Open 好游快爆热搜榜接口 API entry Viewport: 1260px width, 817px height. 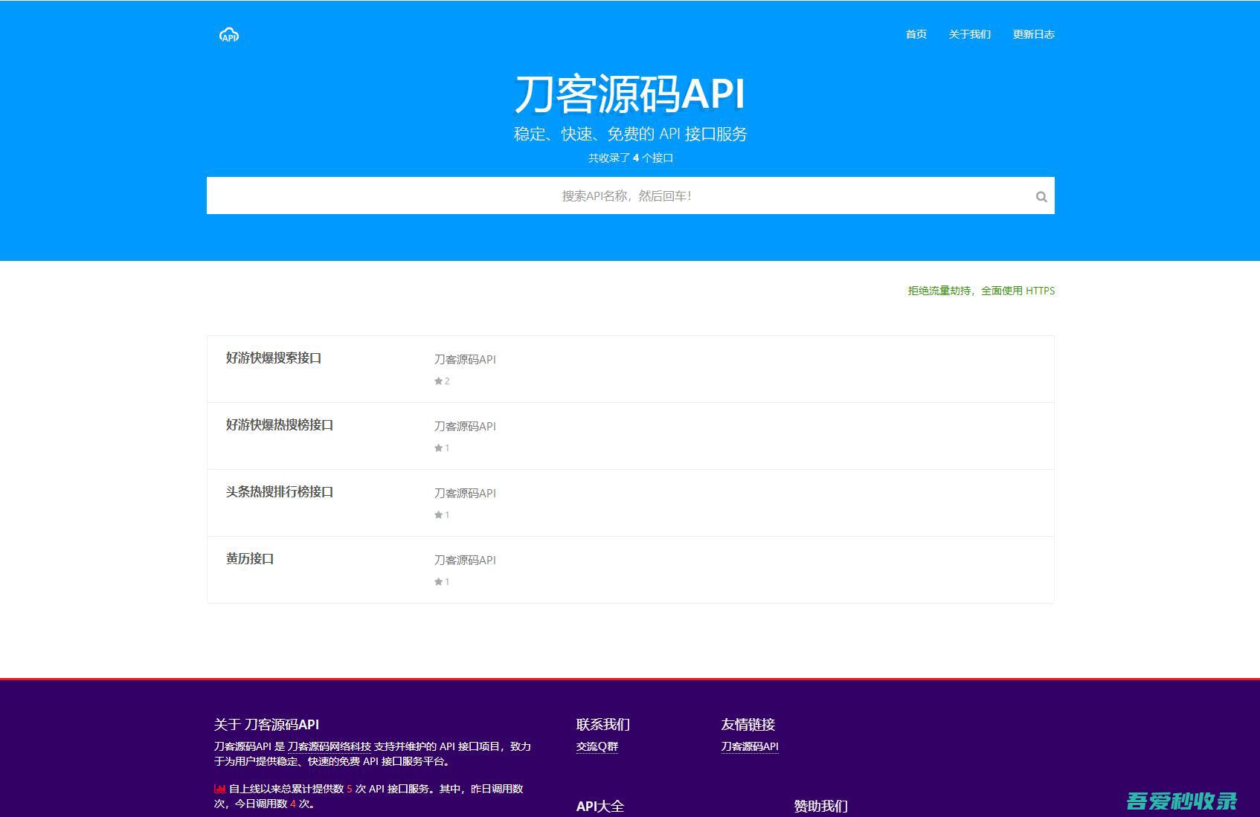280,424
